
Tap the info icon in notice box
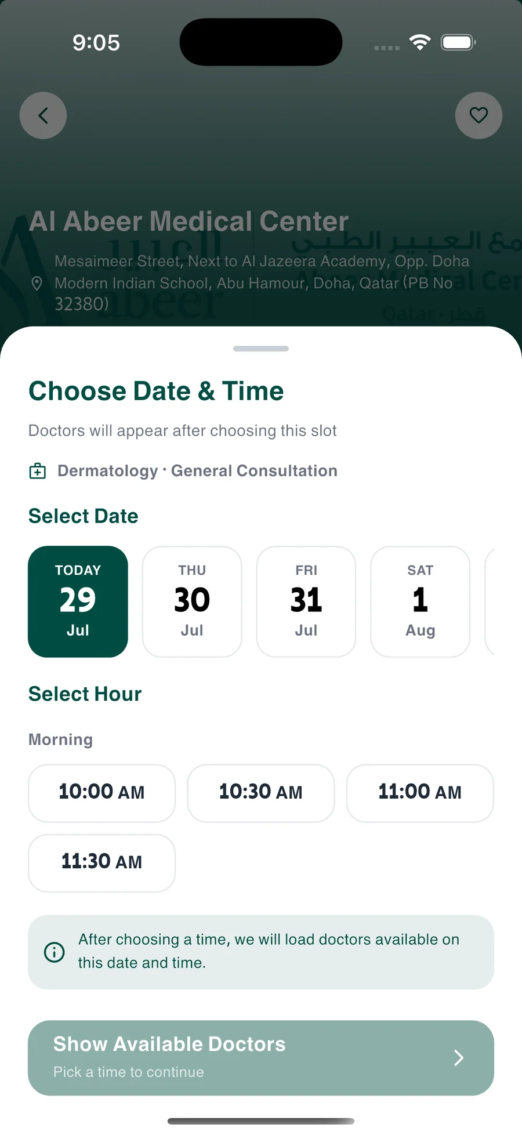55,952
